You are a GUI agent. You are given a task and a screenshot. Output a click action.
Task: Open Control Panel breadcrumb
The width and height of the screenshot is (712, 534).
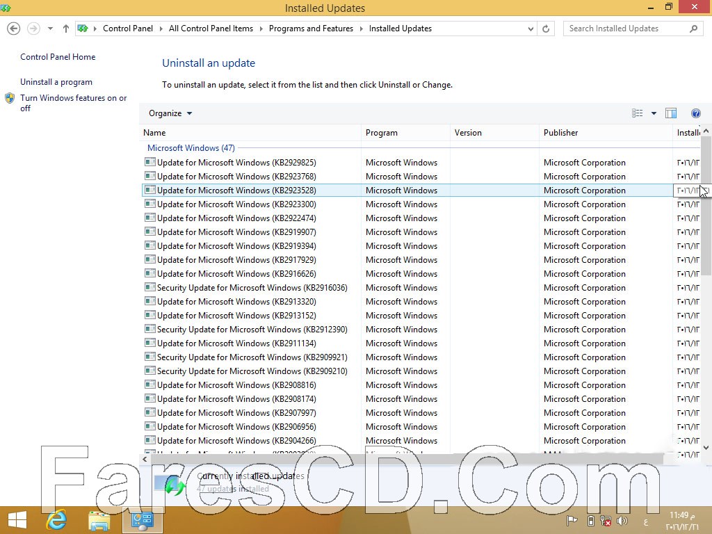click(x=128, y=29)
